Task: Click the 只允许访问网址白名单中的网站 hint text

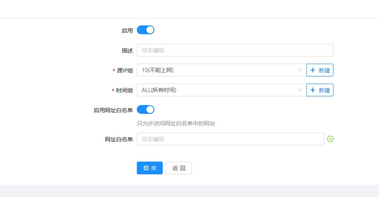Action: tap(176, 123)
